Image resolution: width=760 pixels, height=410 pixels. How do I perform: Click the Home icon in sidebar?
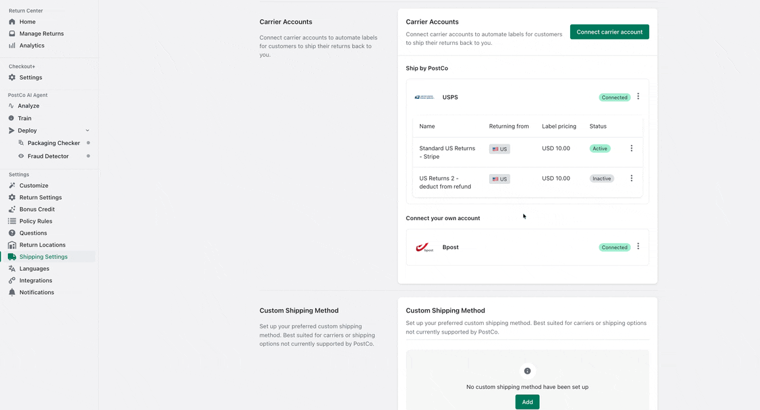12,22
